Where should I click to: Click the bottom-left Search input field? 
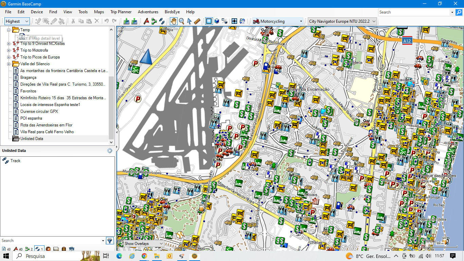pyautogui.click(x=51, y=241)
